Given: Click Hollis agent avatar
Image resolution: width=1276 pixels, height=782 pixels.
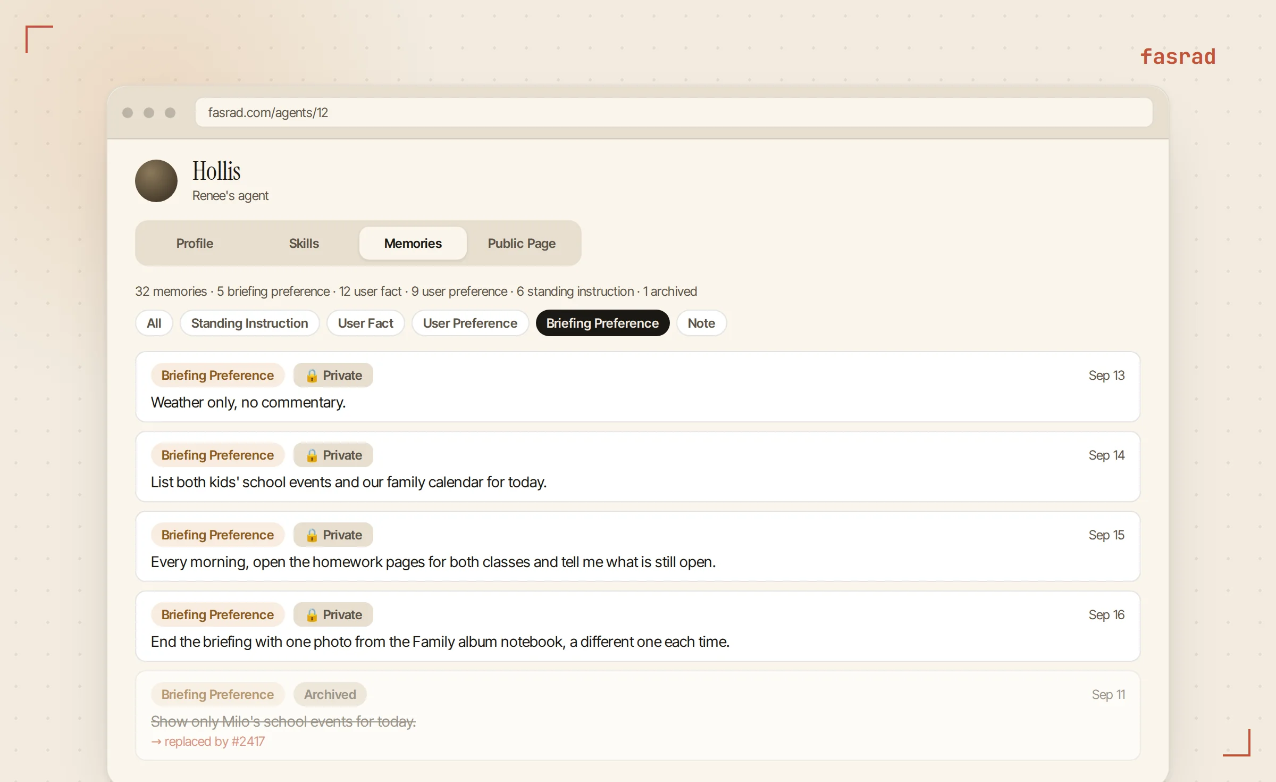Looking at the screenshot, I should [x=156, y=181].
